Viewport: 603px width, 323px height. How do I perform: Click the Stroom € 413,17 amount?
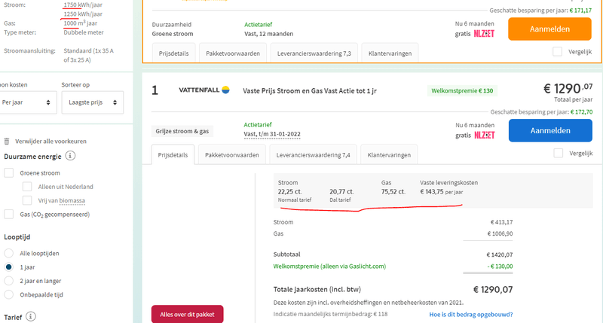[501, 222]
